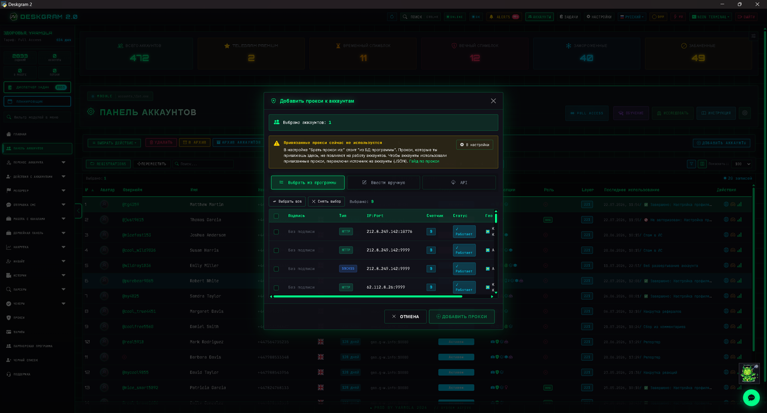The image size is (767, 413).
Task: Switch to Ввести вручную tab
Action: pos(383,183)
